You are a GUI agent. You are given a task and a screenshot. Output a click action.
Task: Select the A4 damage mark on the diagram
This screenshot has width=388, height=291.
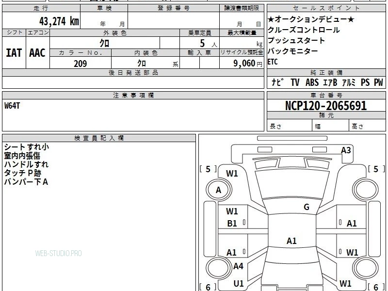click(x=238, y=266)
